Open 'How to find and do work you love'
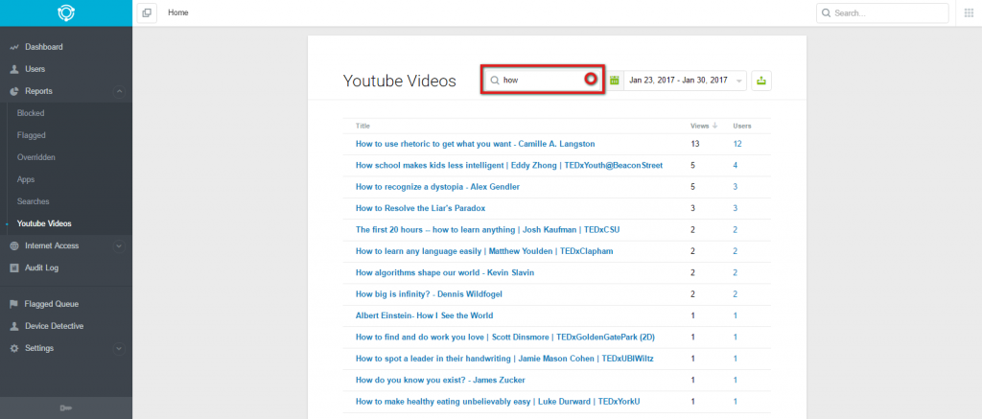 pos(505,337)
